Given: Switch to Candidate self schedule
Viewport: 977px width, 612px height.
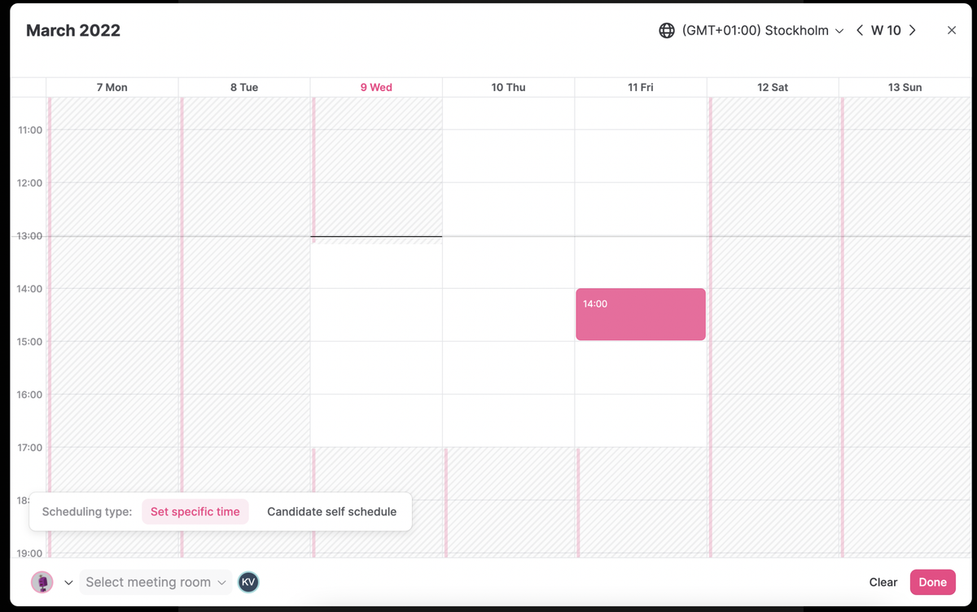Looking at the screenshot, I should [x=331, y=512].
